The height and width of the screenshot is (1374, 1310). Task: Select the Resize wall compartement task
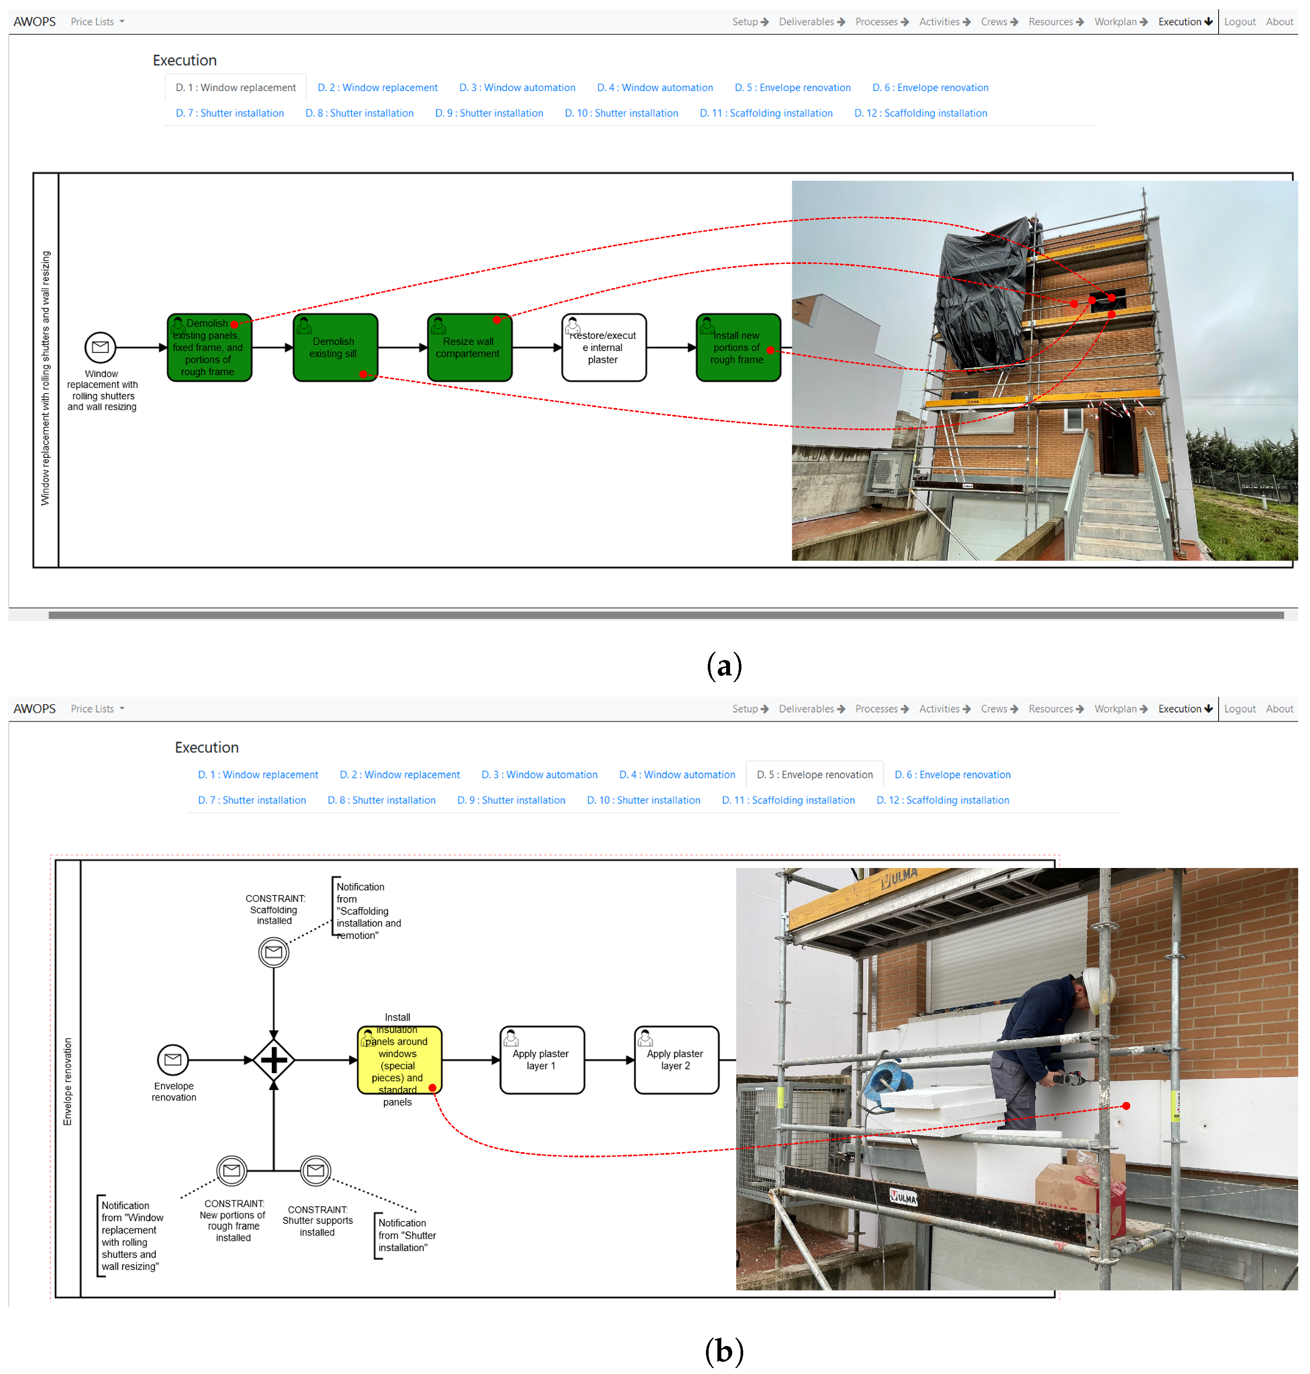click(469, 347)
